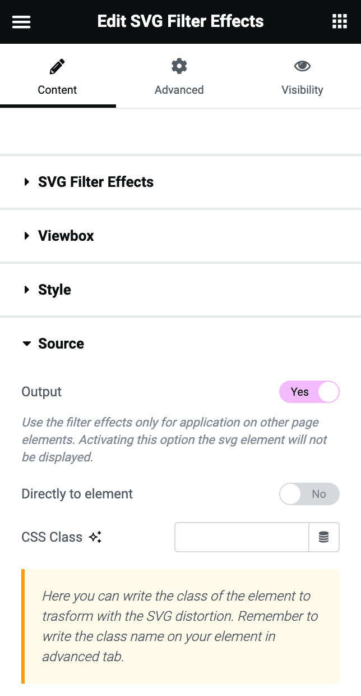Click the pencil icon above Content
This screenshot has width=361, height=696.
(x=57, y=66)
